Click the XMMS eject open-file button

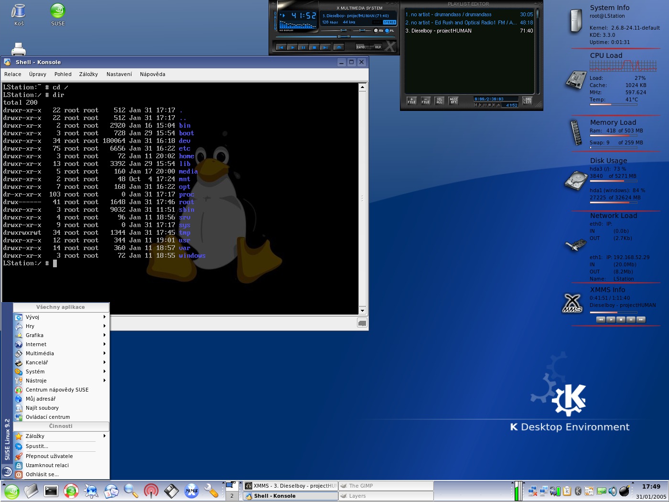pos(339,47)
